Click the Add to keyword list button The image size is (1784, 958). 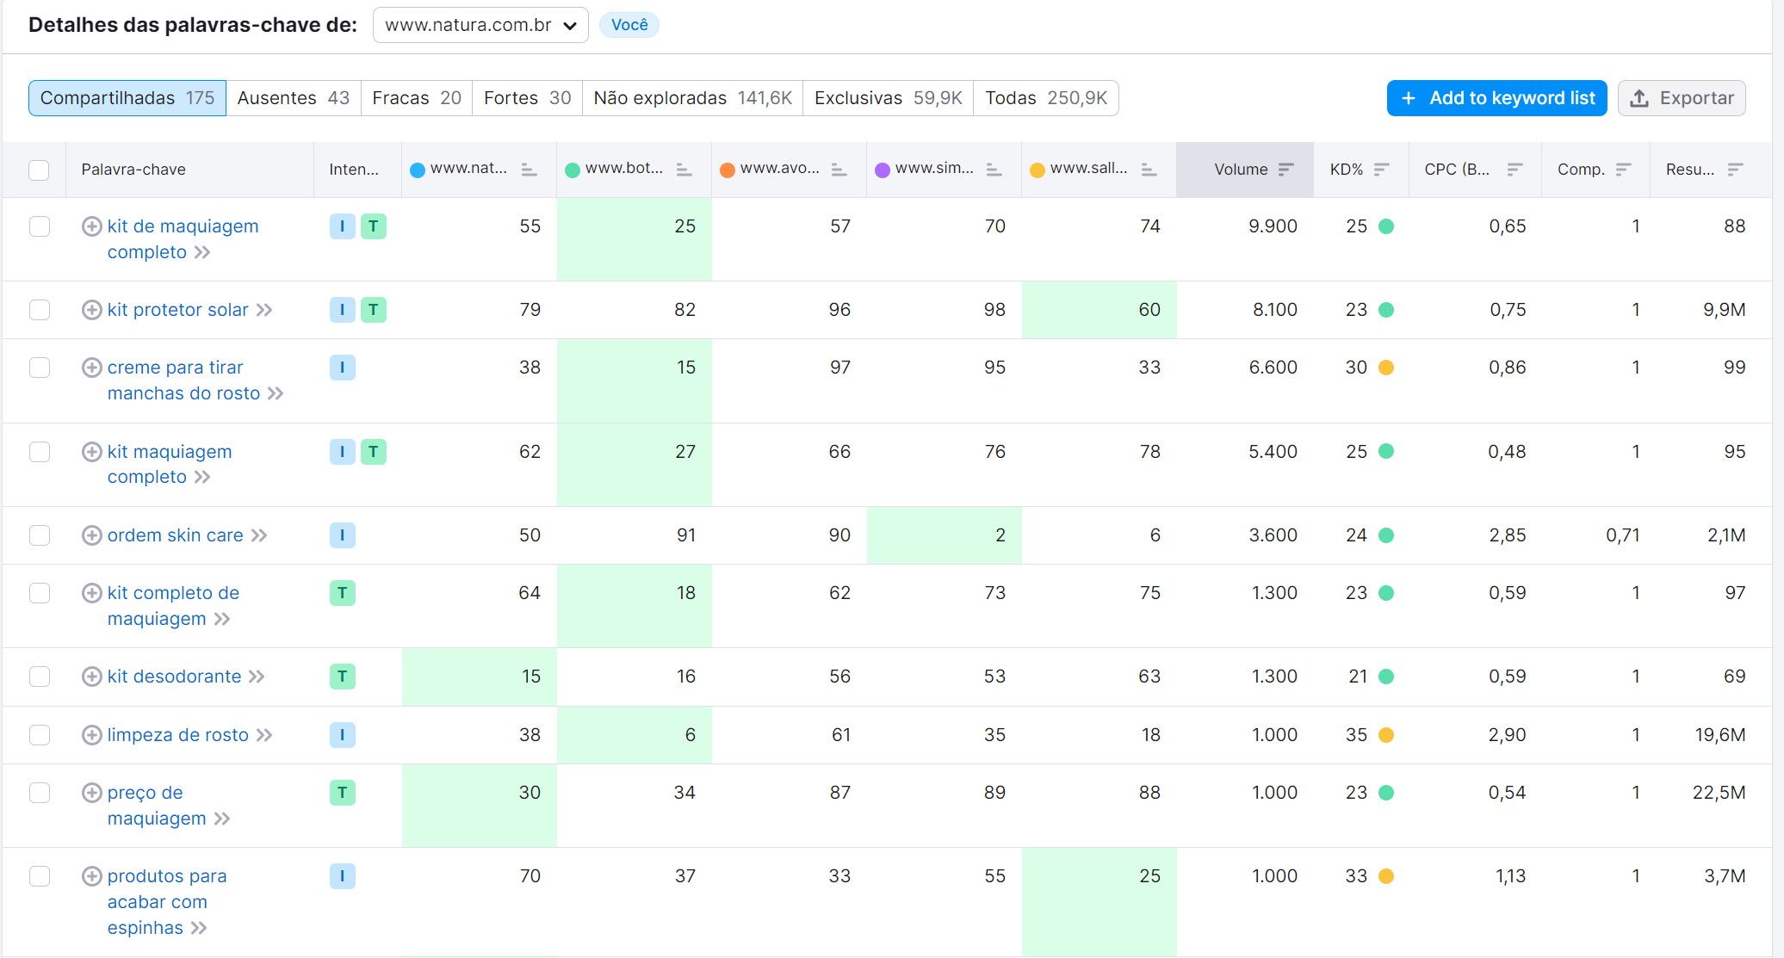(x=1496, y=97)
